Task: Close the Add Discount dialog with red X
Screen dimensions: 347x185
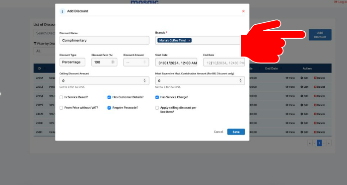Action: pos(243,11)
